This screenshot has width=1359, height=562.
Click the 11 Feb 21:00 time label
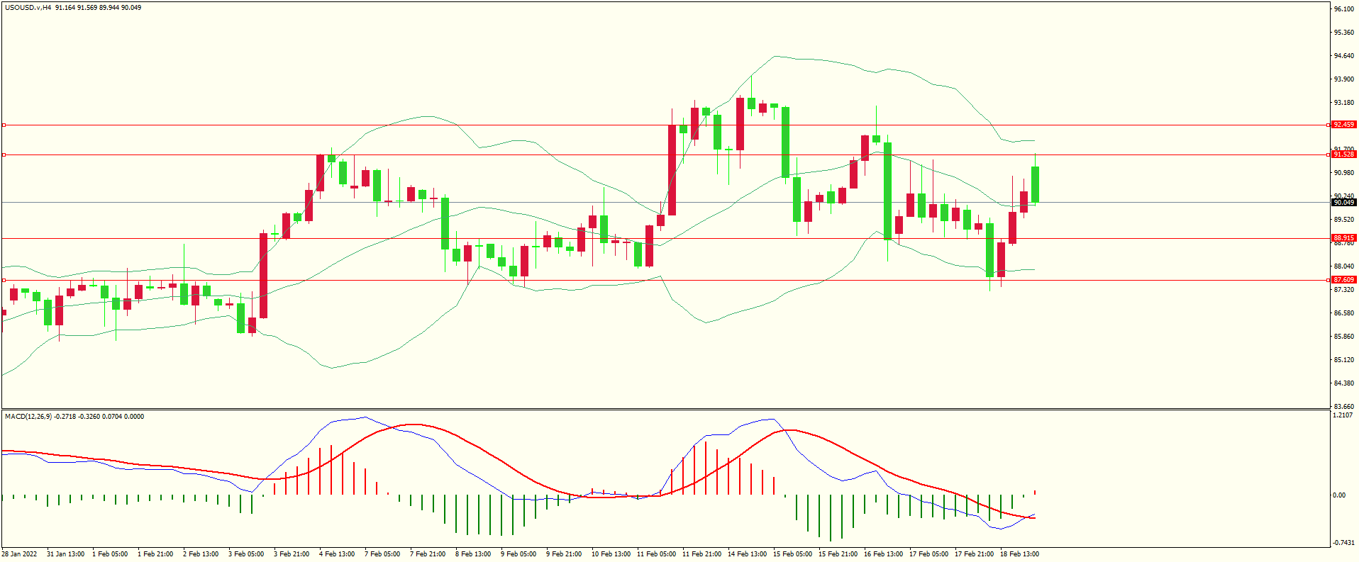tap(701, 554)
